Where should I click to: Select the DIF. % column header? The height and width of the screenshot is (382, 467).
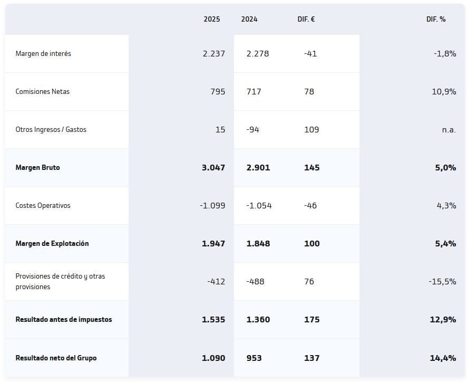[x=436, y=19]
